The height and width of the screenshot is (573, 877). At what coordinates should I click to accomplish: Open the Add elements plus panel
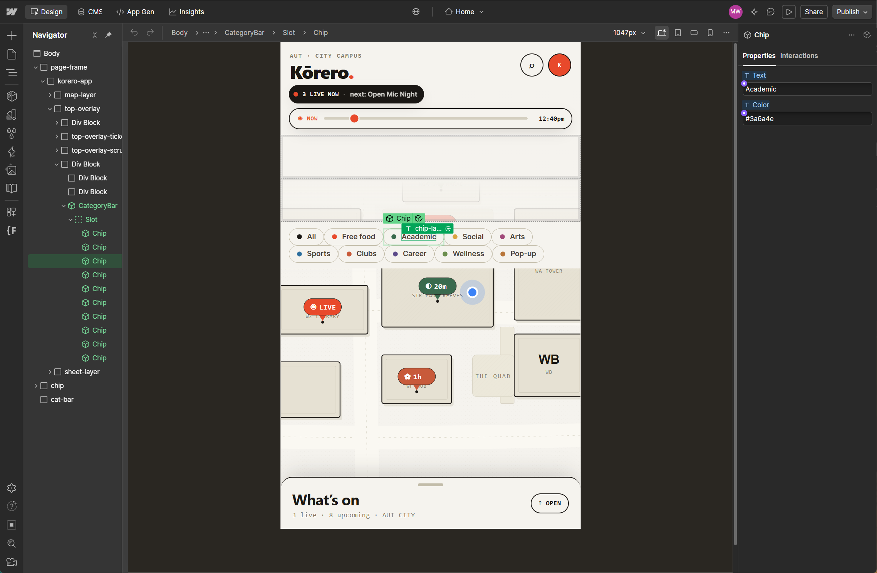(12, 35)
